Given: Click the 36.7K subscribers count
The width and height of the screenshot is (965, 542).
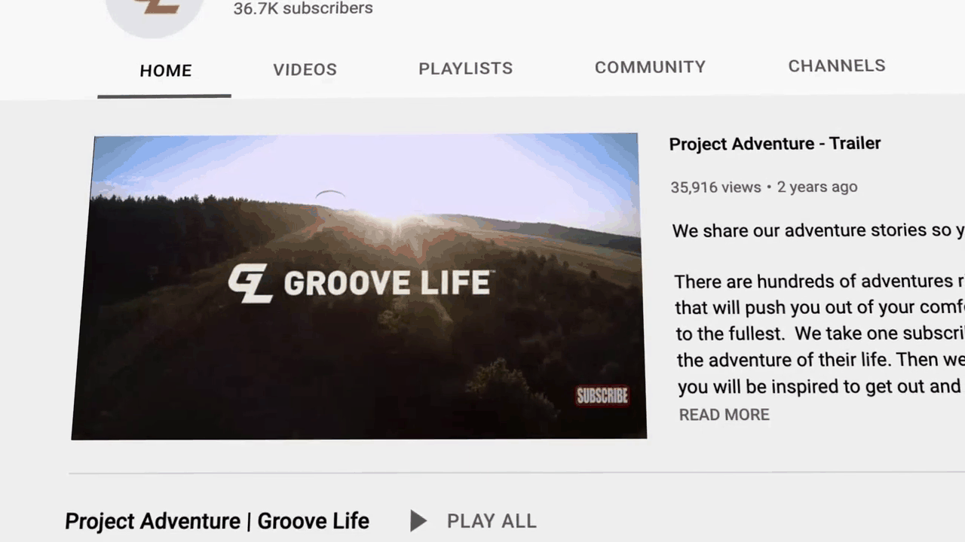Looking at the screenshot, I should point(303,8).
